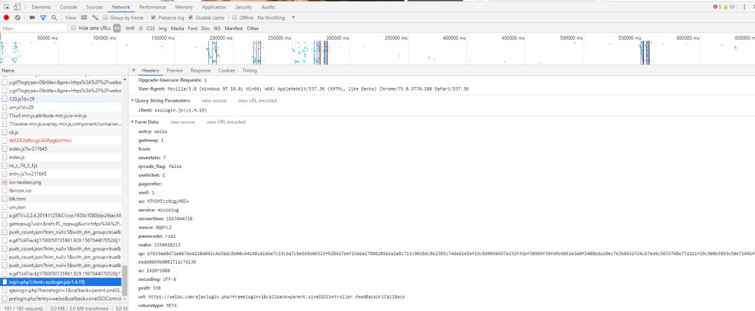Select the Network tab
Screen dimensions: 755x311
[121, 7]
